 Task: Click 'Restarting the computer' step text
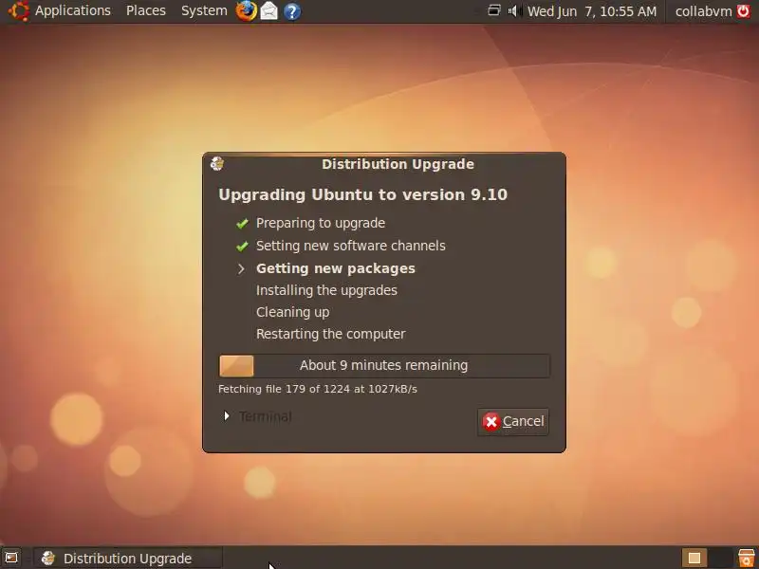click(330, 335)
